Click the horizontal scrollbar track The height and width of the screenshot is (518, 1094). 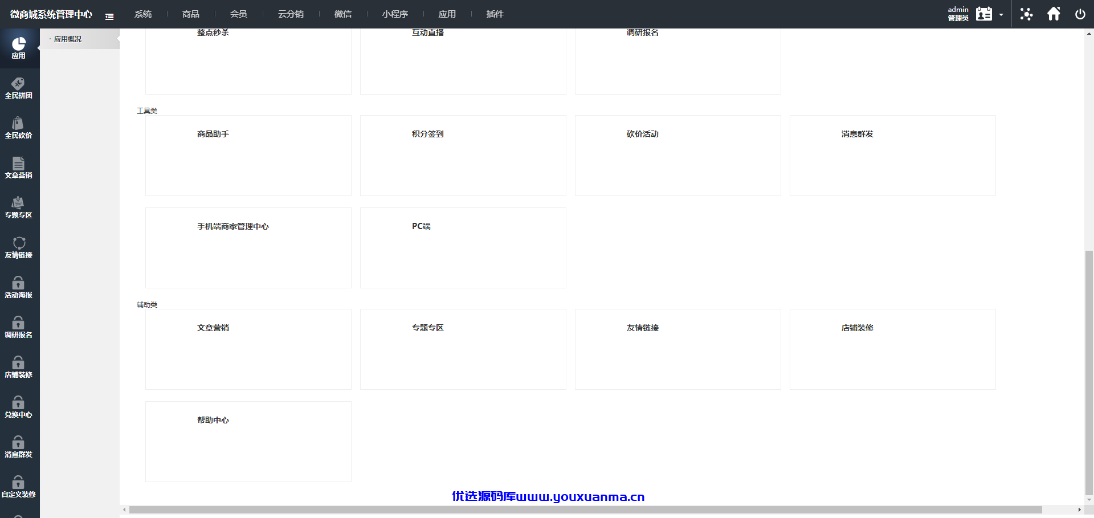click(x=585, y=510)
